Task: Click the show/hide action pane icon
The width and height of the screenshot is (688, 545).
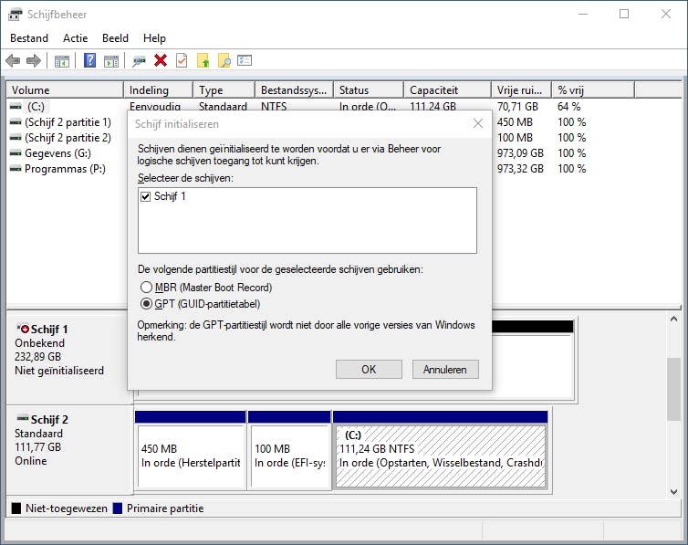Action: [x=111, y=61]
